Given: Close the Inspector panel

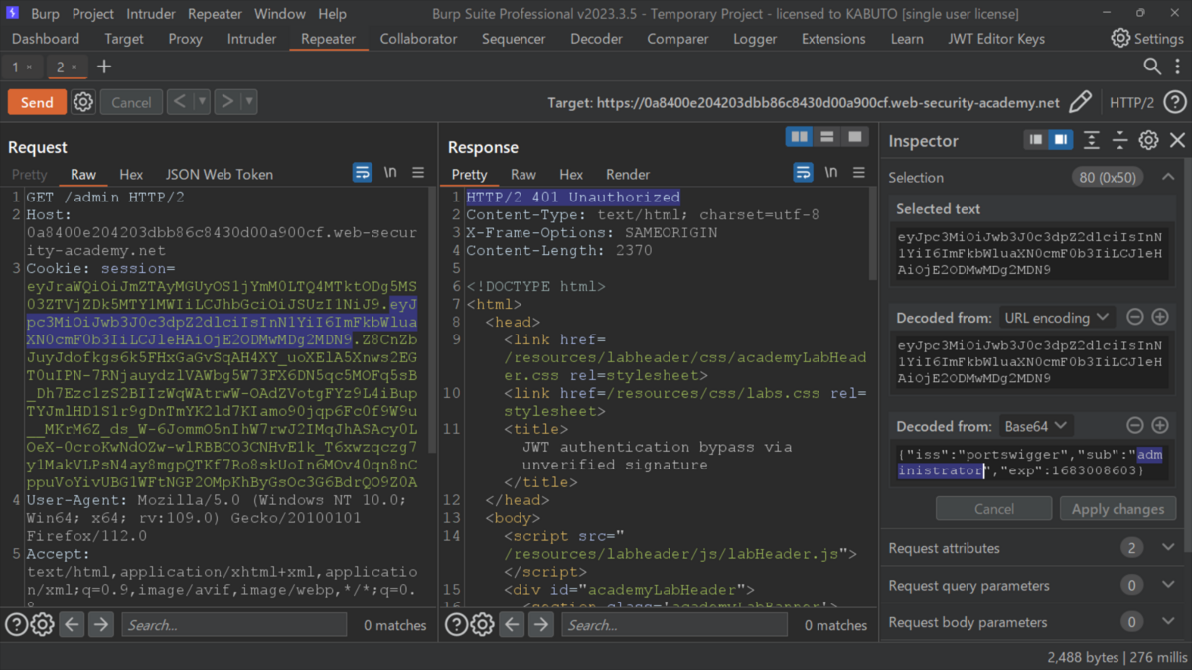Looking at the screenshot, I should 1177,140.
